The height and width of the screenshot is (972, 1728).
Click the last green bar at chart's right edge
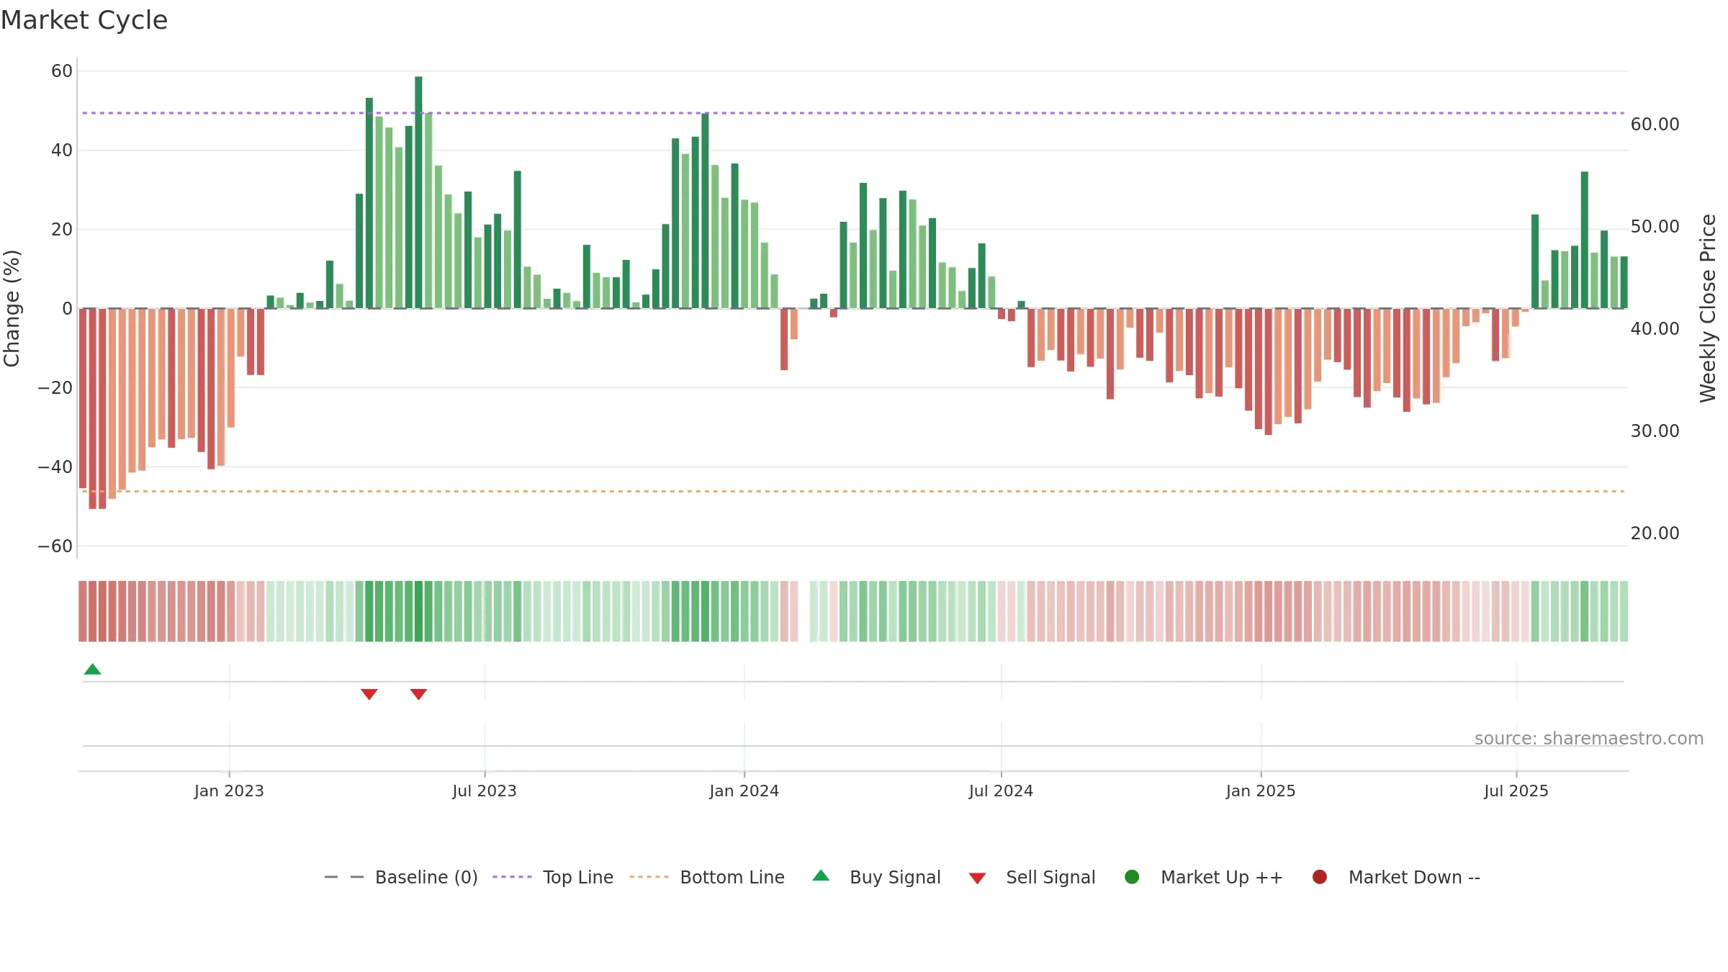[1624, 282]
